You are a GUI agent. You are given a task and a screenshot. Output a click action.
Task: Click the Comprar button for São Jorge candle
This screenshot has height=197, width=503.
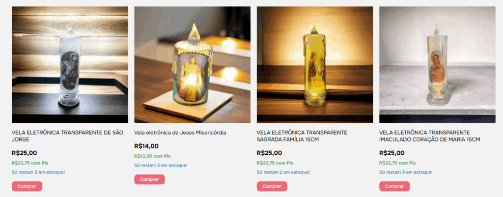[x=27, y=186]
